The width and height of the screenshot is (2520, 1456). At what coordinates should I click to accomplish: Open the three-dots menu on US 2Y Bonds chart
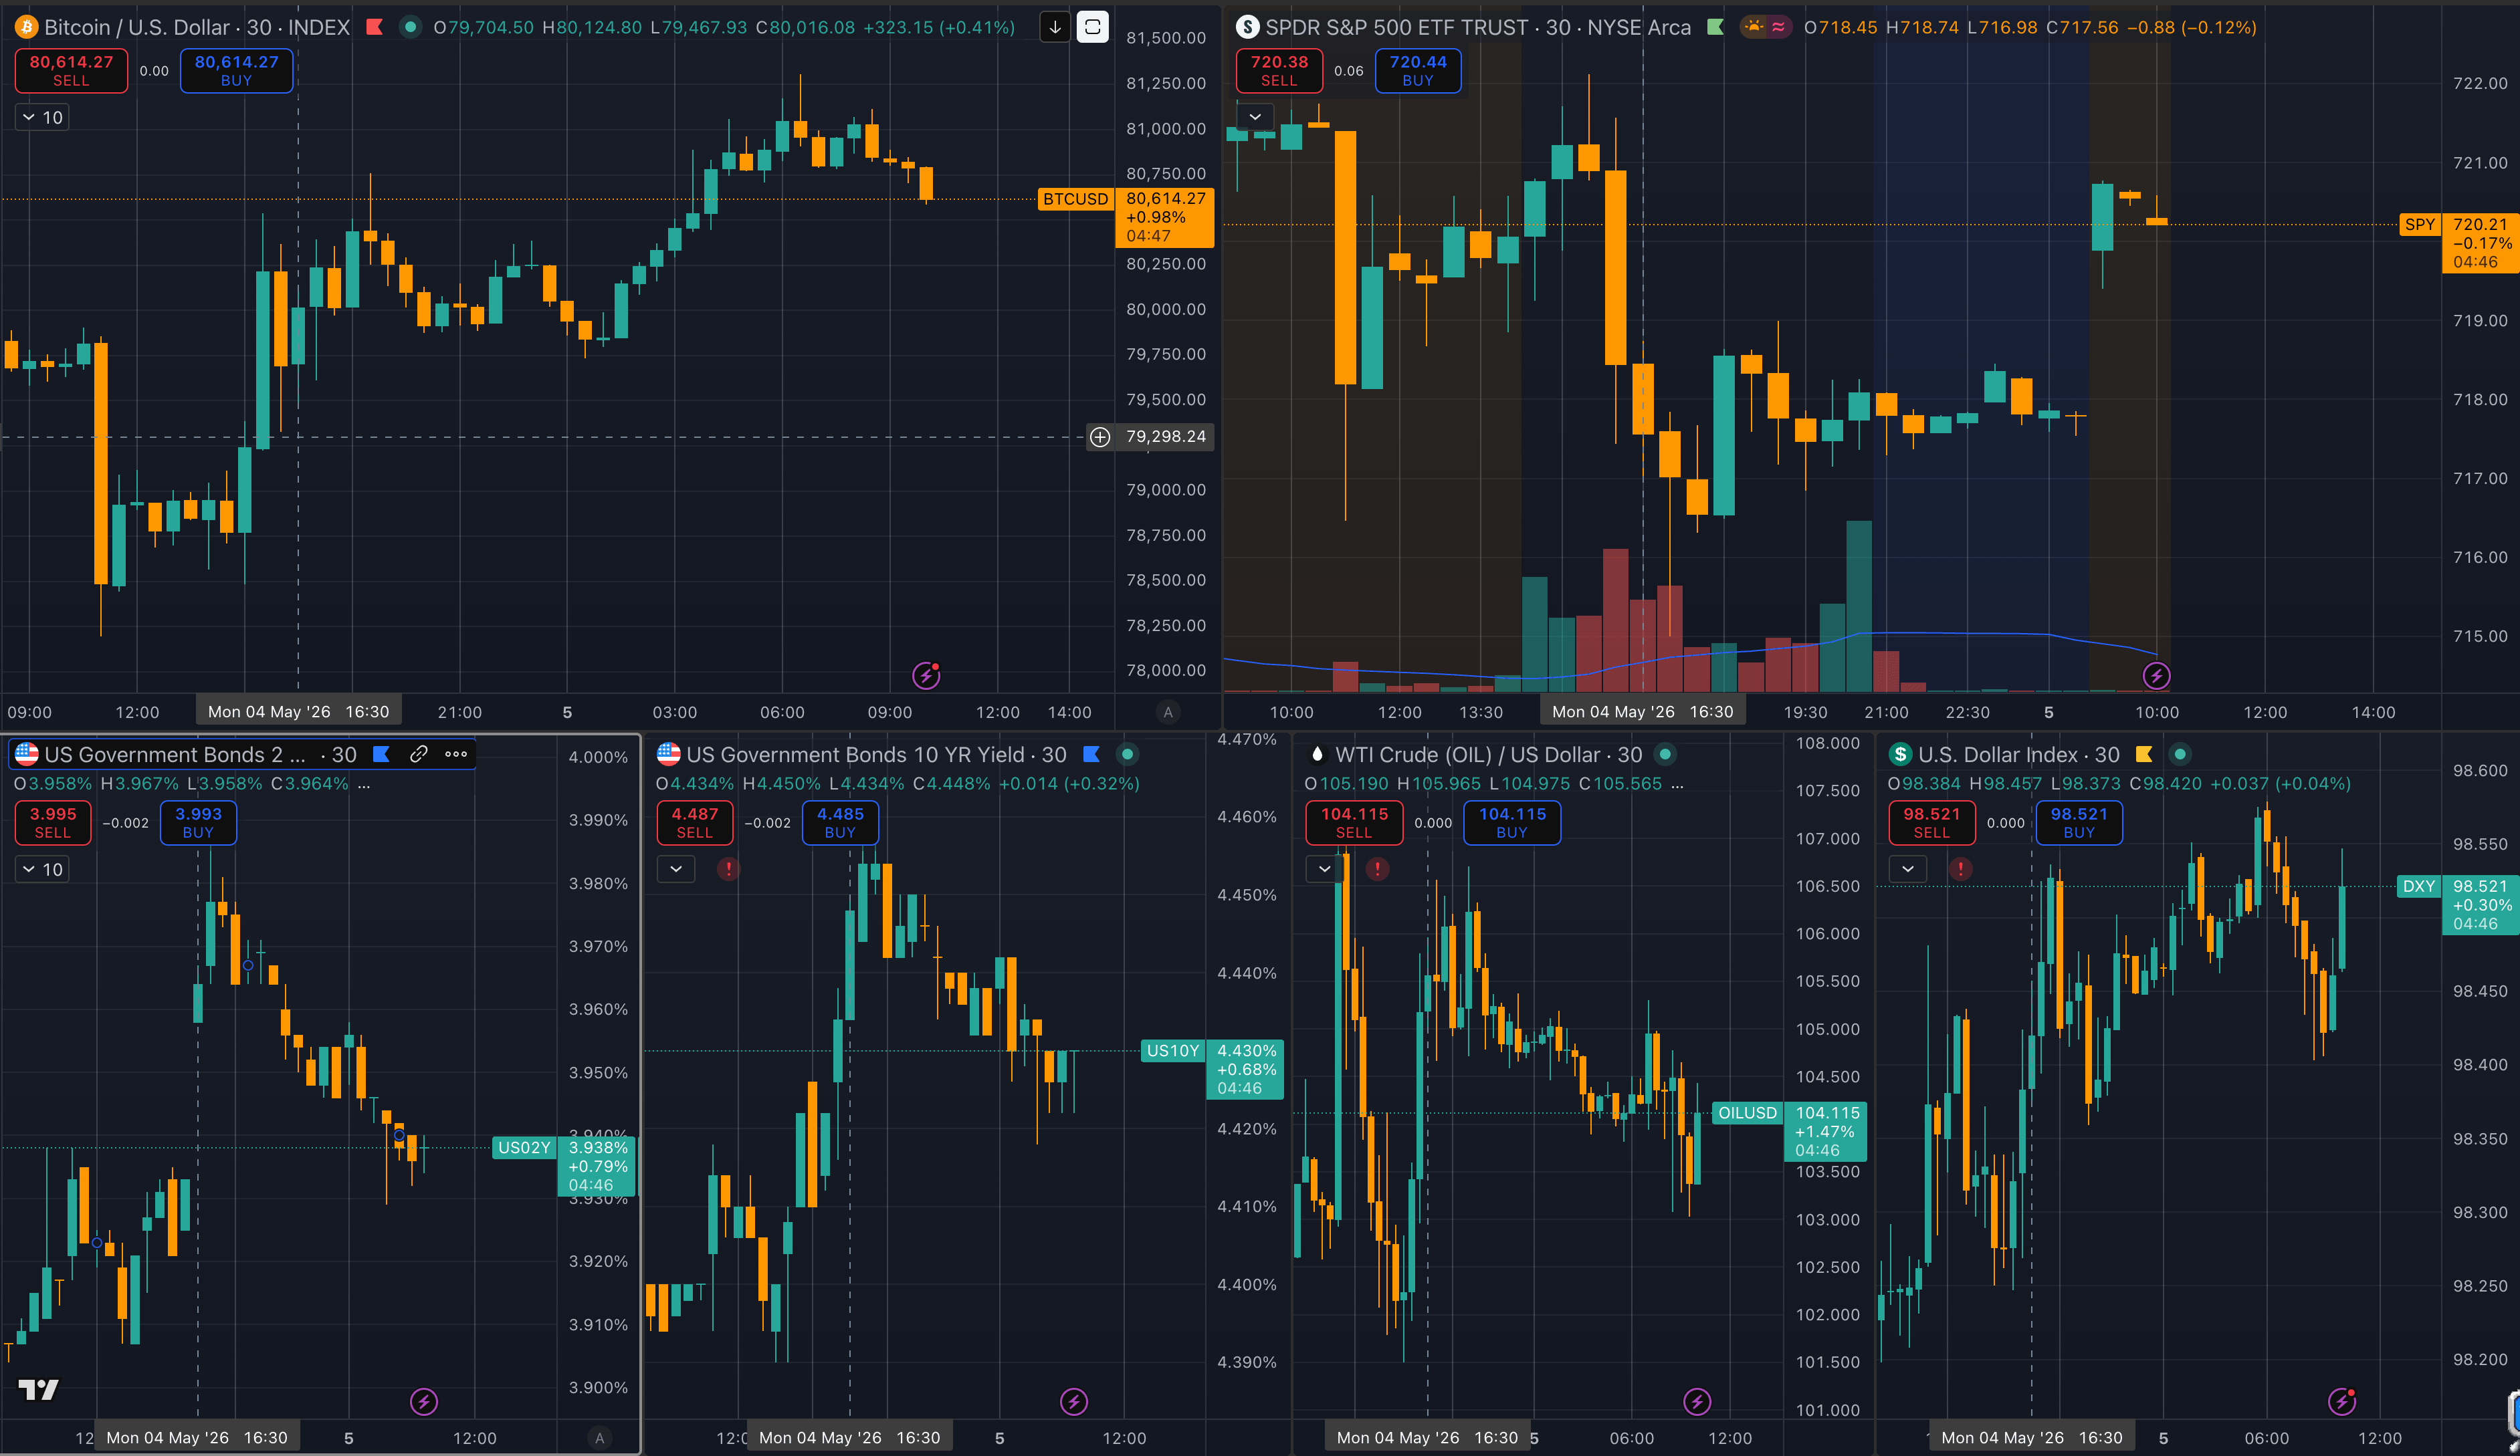click(456, 755)
